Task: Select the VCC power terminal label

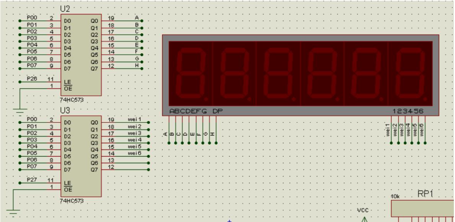Action: click(x=362, y=211)
